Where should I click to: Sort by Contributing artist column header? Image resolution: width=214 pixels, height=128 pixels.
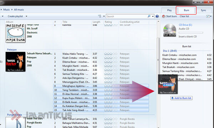[129, 22]
